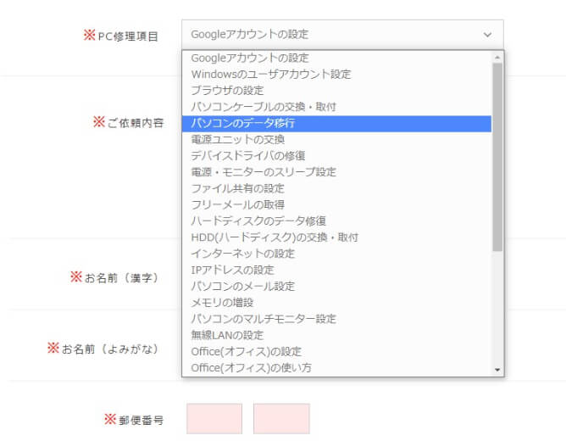Open the PC修理項目 dropdown chevron
The height and width of the screenshot is (441, 566).
coord(487,35)
